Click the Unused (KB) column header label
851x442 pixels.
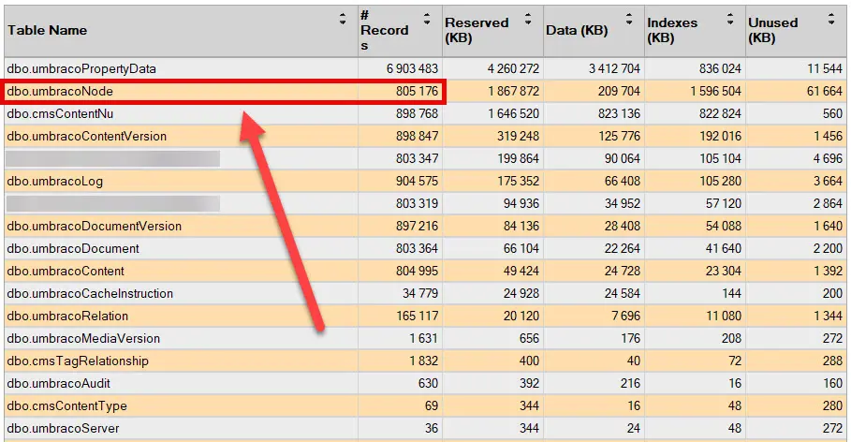coord(773,30)
